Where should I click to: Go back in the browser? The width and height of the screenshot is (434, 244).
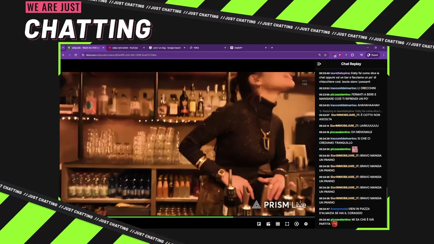pos(63,55)
